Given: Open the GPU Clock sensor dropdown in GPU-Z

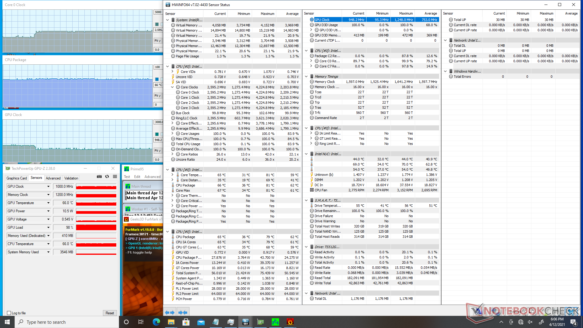Looking at the screenshot, I should [x=48, y=186].
